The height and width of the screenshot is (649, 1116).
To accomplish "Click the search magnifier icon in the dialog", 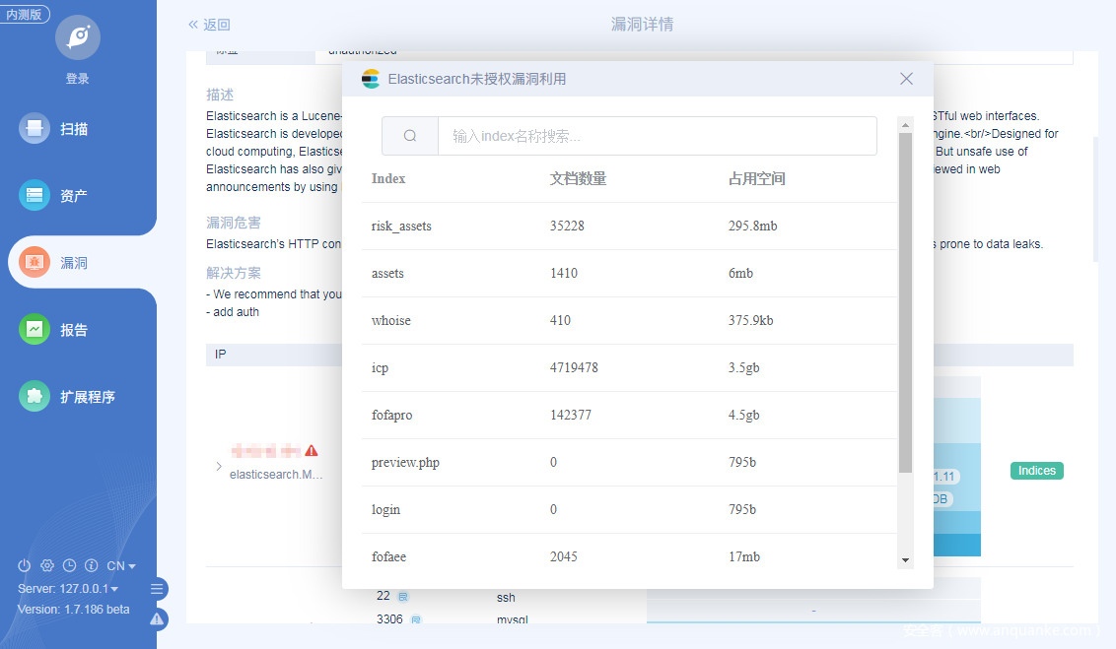I will click(x=410, y=136).
